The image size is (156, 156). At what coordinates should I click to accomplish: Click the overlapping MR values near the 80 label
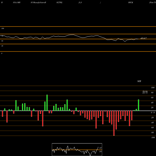click(x=145, y=92)
